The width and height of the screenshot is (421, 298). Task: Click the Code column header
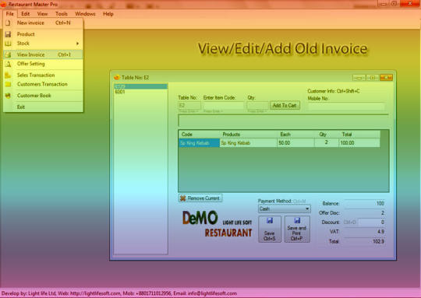[x=200, y=135]
